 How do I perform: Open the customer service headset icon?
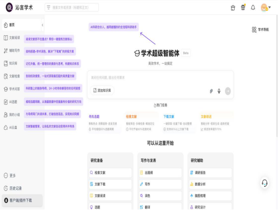[265, 183]
